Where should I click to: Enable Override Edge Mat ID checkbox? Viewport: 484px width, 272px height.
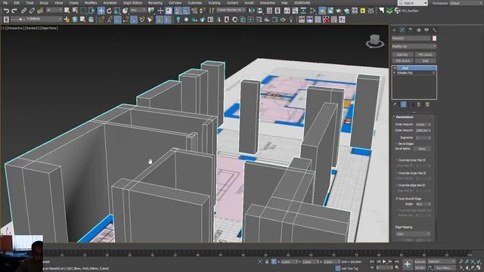(x=397, y=185)
